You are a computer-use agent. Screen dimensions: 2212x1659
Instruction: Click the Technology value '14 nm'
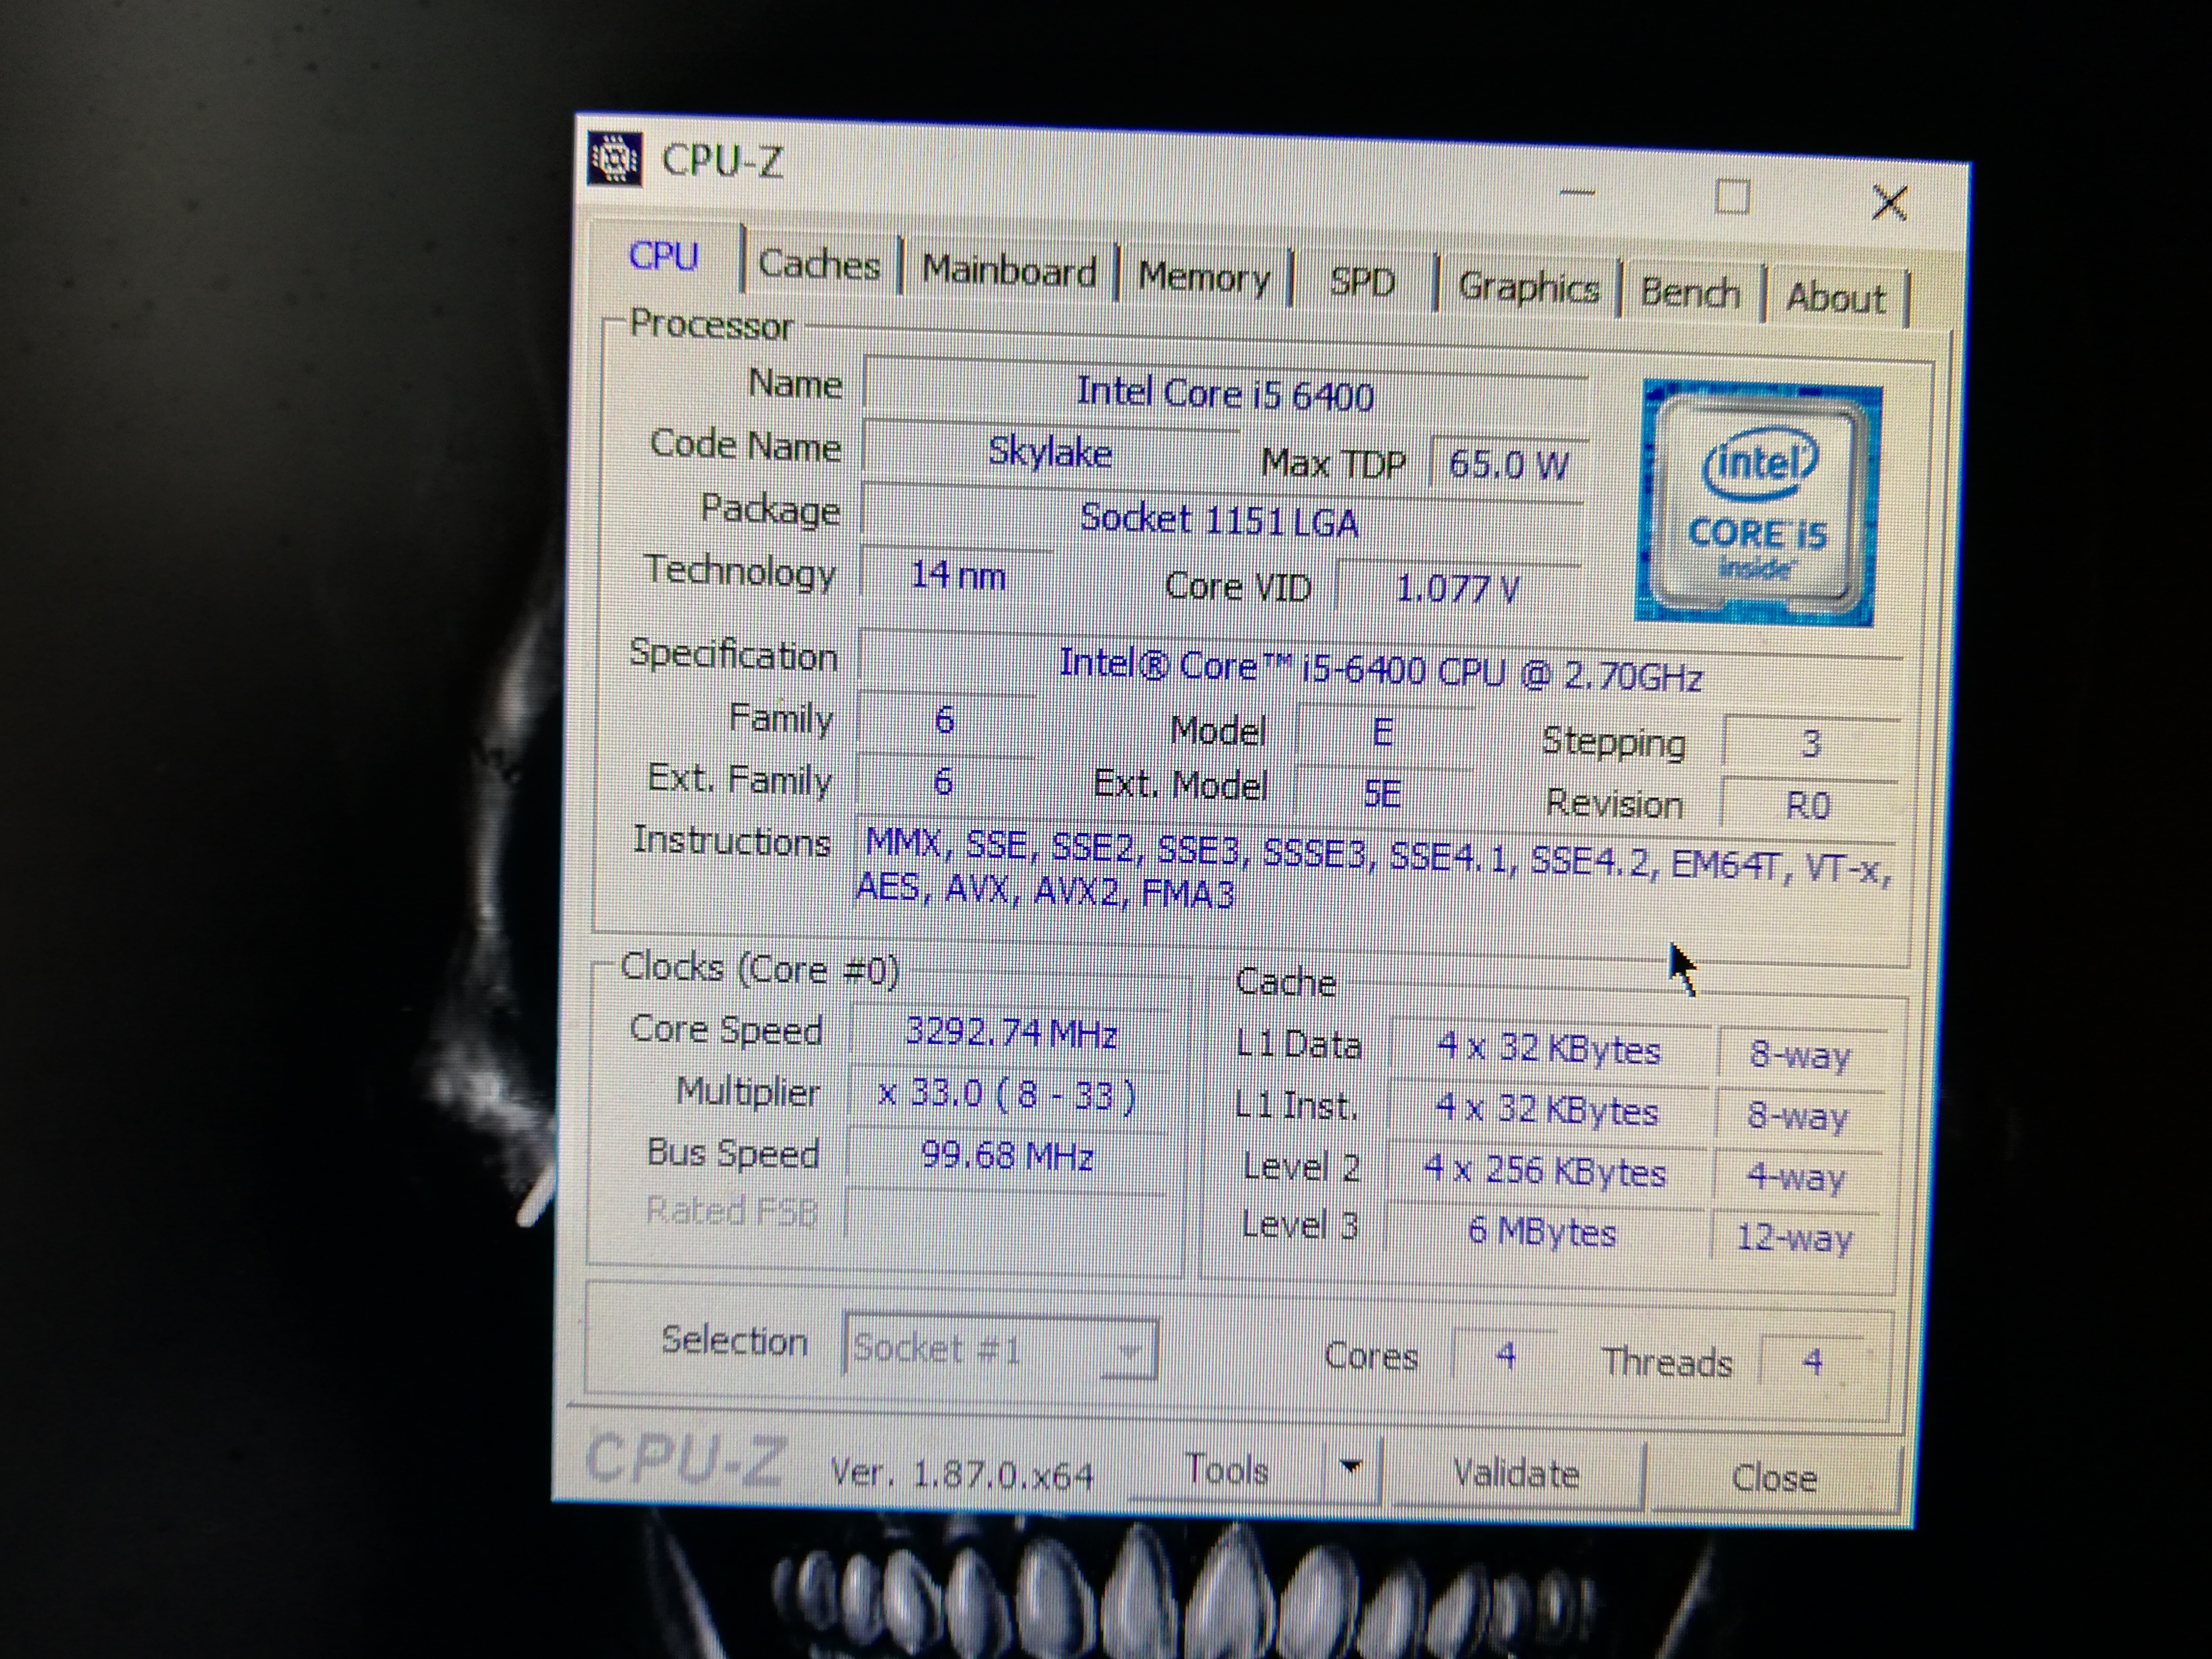[x=957, y=576]
